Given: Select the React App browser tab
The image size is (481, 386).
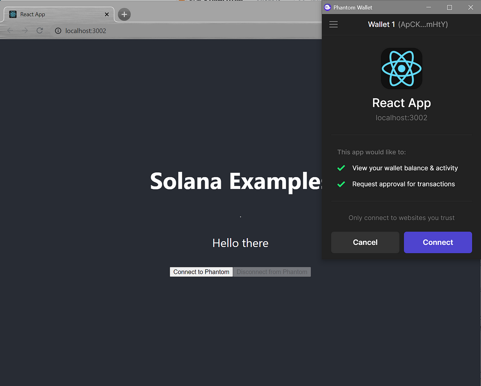Looking at the screenshot, I should [59, 14].
